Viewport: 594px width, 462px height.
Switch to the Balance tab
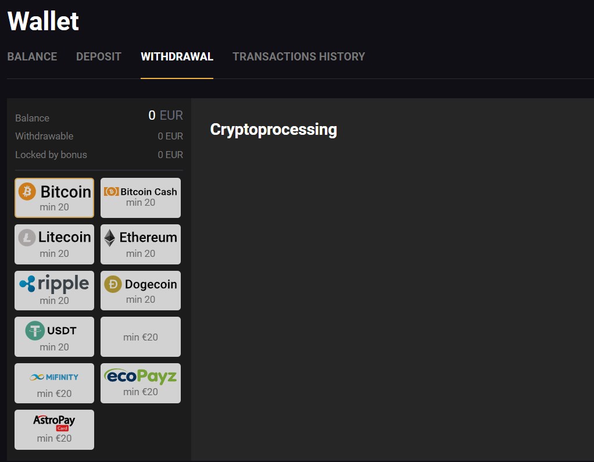(32, 56)
